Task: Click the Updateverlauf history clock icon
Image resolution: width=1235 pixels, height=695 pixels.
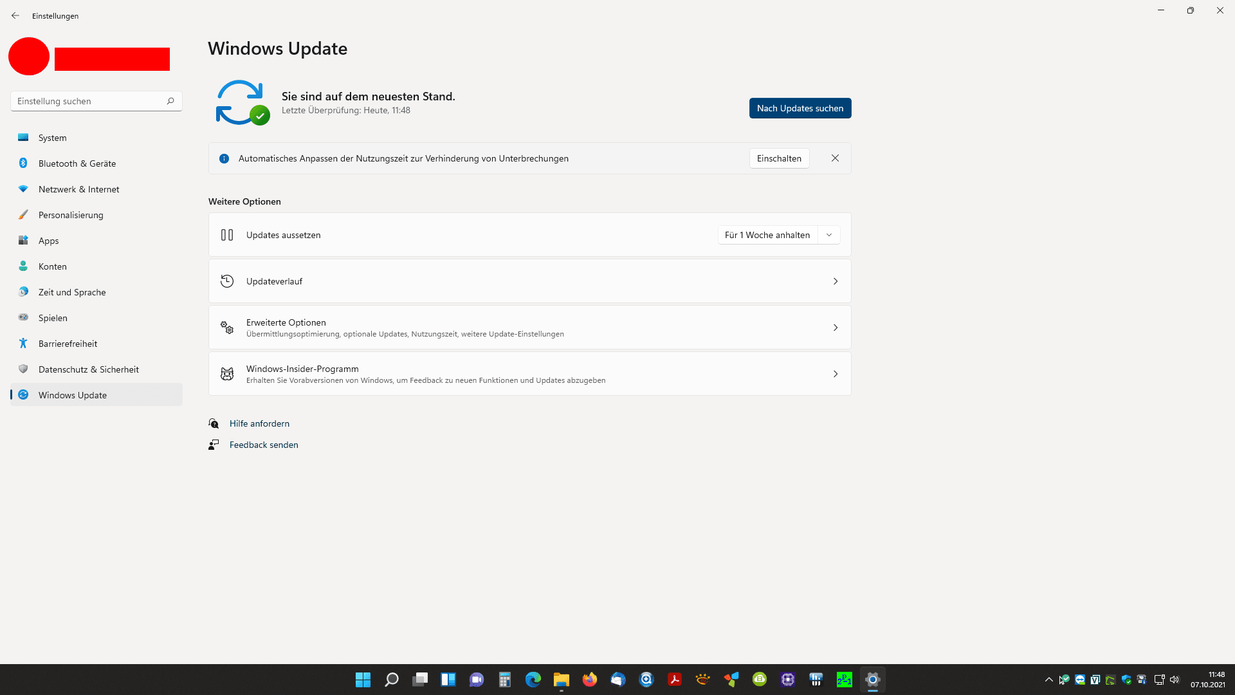Action: (227, 281)
